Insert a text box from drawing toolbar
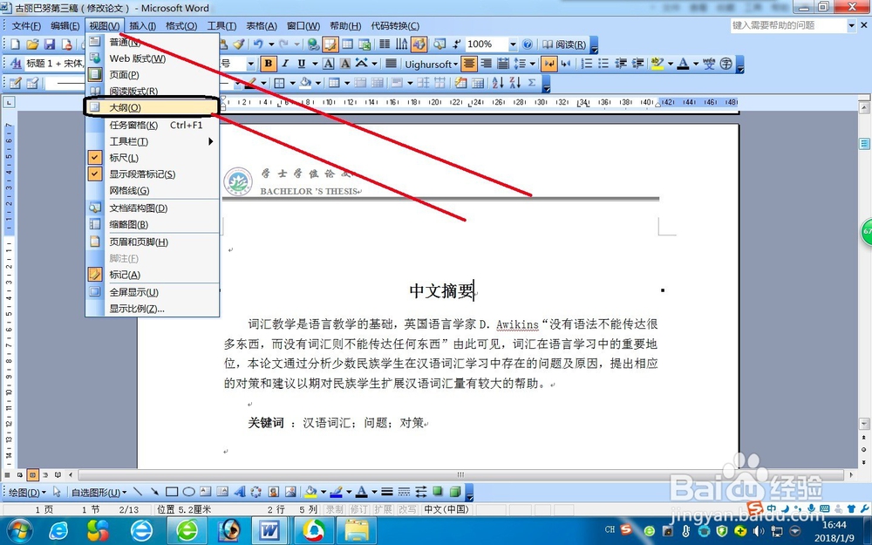The width and height of the screenshot is (872, 545). click(206, 492)
